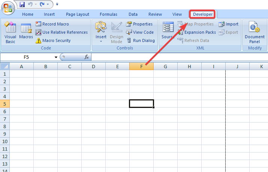Click the Undo icon
This screenshot has width=268, height=172.
pos(30,4)
